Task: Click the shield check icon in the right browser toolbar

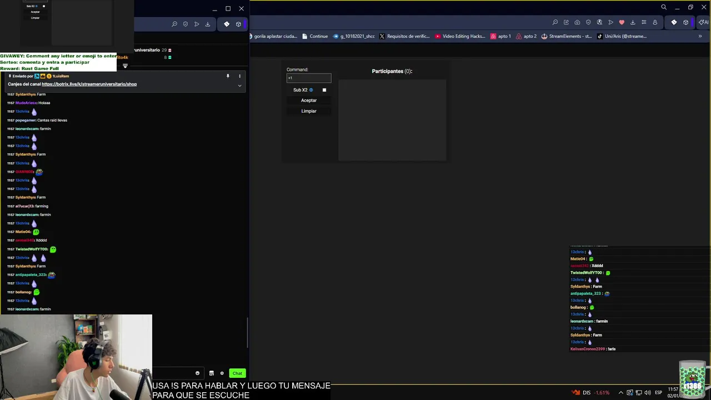Action: (x=588, y=22)
